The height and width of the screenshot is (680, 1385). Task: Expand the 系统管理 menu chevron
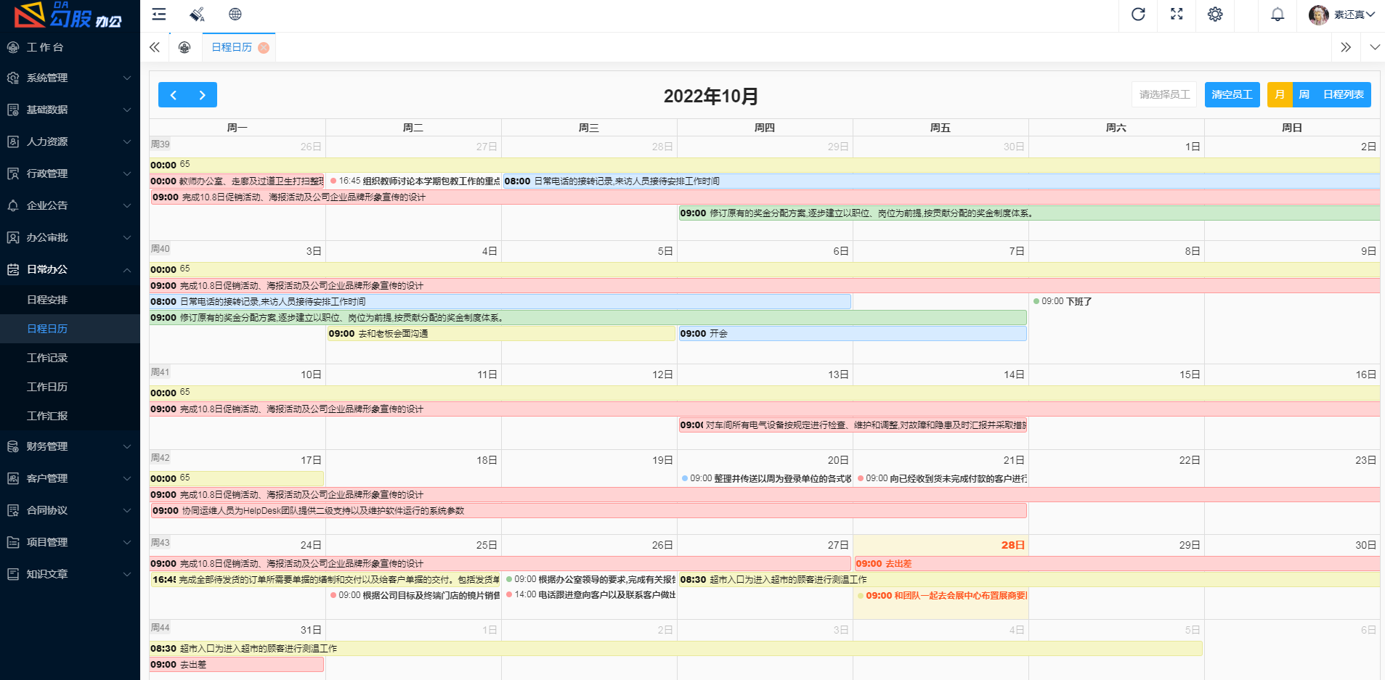pos(127,78)
